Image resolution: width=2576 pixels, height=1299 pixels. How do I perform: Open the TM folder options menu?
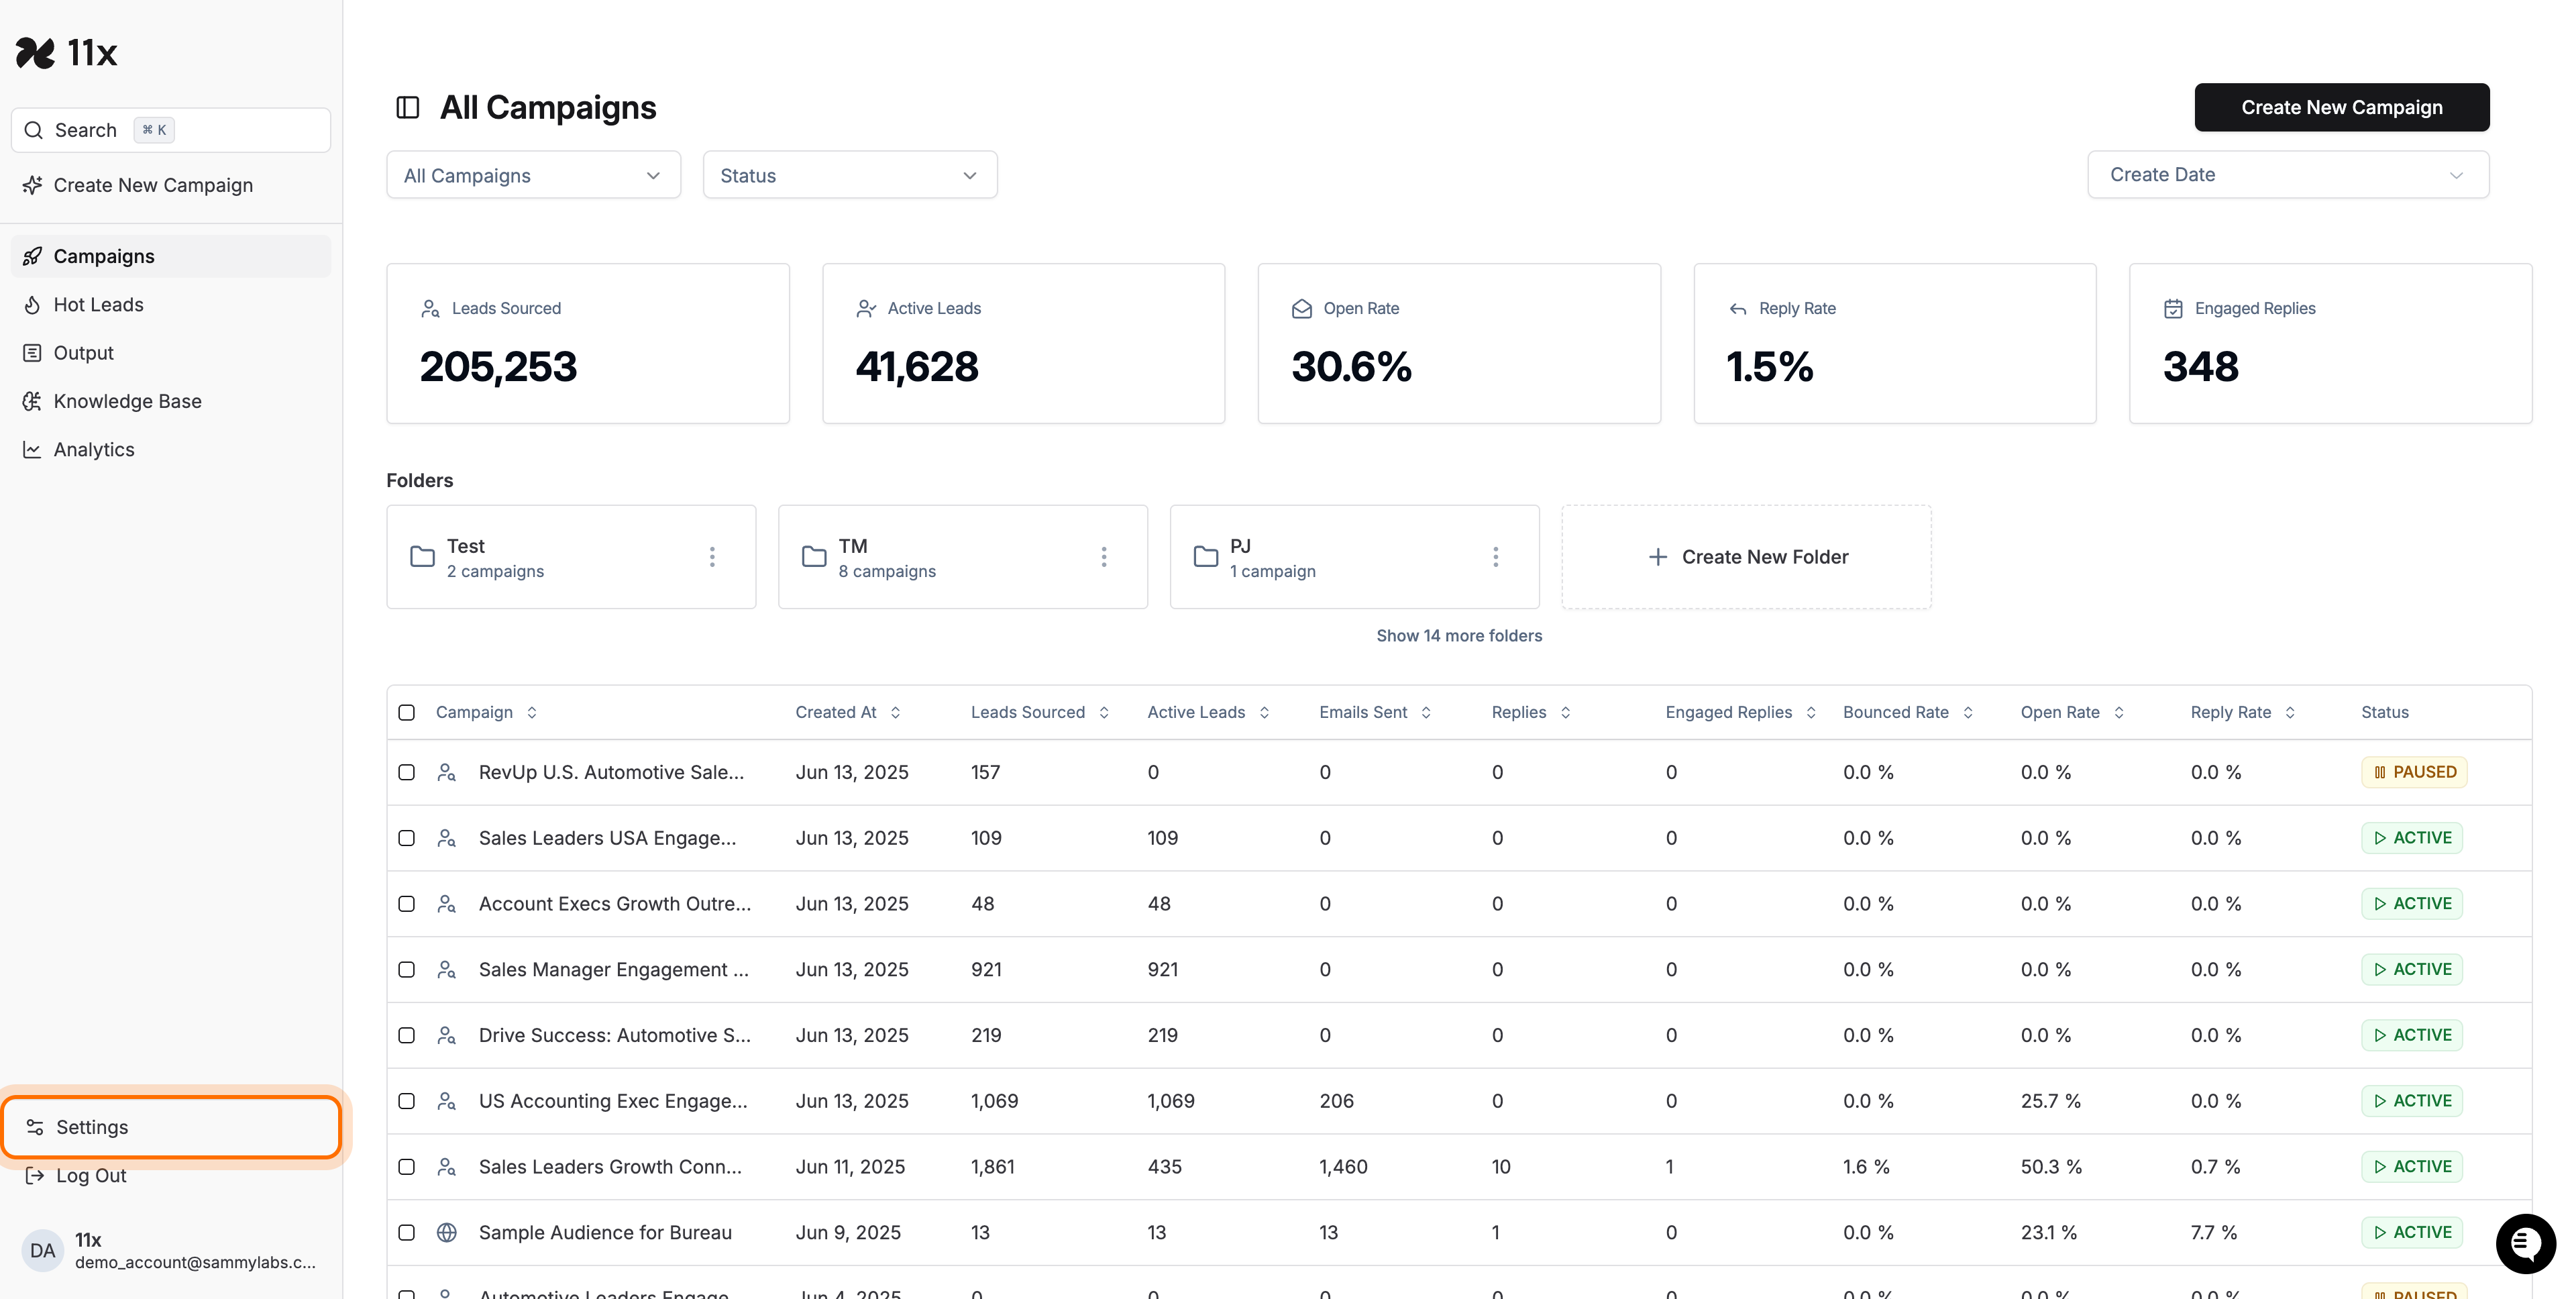point(1104,557)
